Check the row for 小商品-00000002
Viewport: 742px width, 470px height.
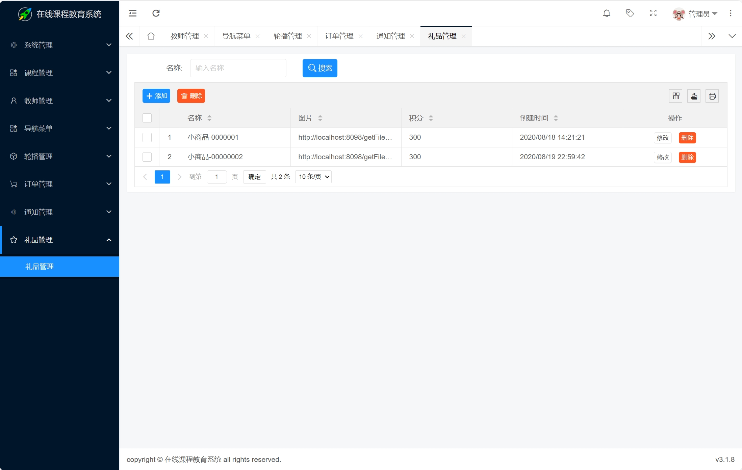[147, 157]
